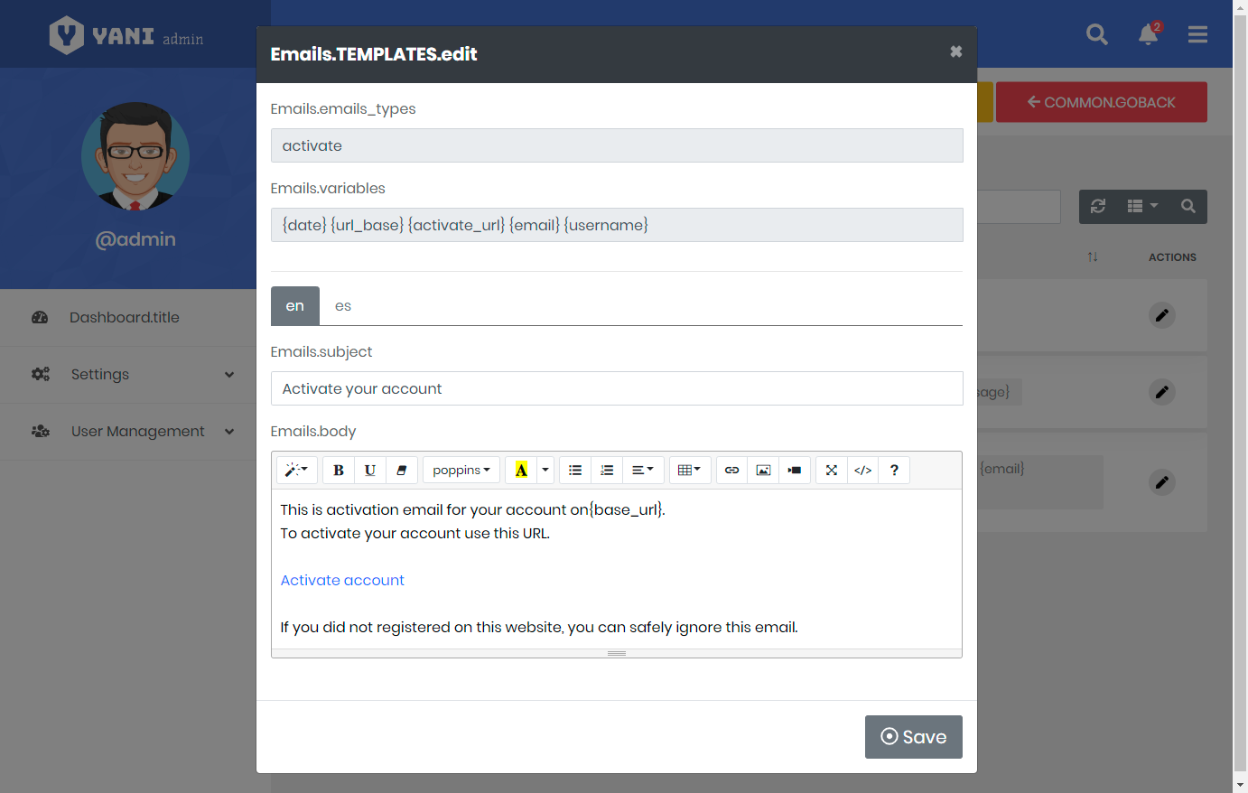Click the Emails.subject input field
This screenshot has width=1248, height=793.
click(x=616, y=388)
